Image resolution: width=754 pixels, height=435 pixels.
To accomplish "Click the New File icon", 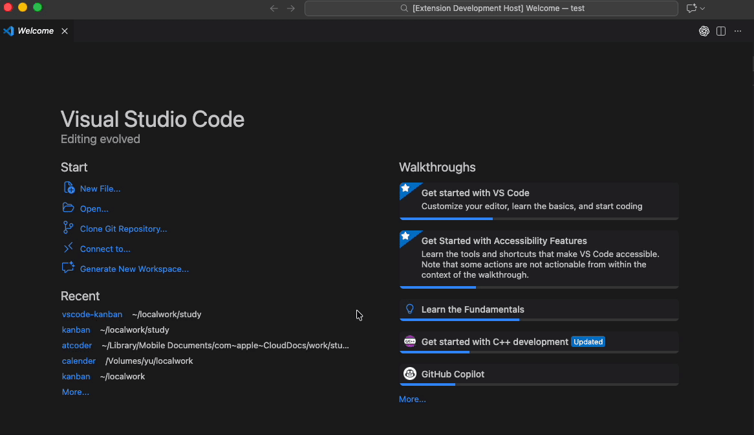I will pos(69,188).
